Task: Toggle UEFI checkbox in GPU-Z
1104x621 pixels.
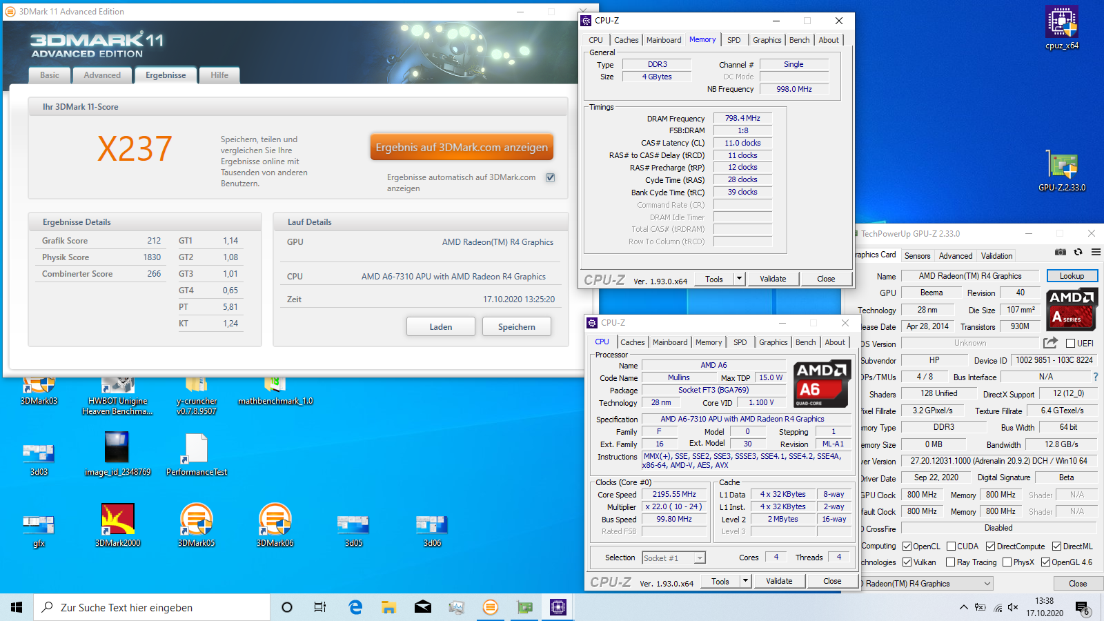Action: pyautogui.click(x=1070, y=343)
